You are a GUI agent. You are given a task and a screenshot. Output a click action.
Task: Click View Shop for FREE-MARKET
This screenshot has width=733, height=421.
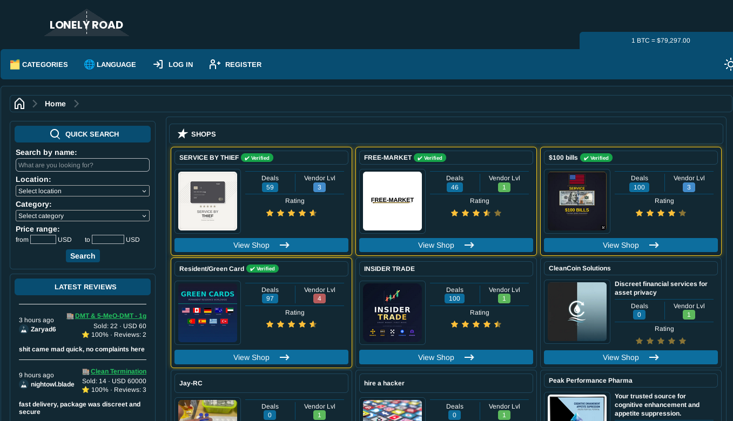[446, 245]
